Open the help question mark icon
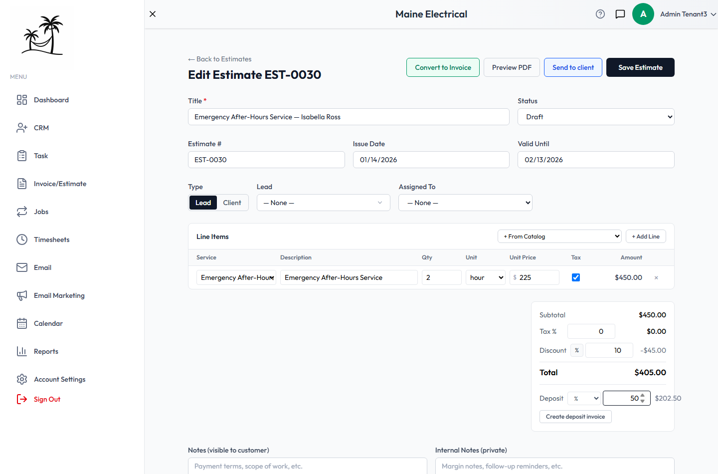Screen dimensions: 718x474 coord(600,14)
